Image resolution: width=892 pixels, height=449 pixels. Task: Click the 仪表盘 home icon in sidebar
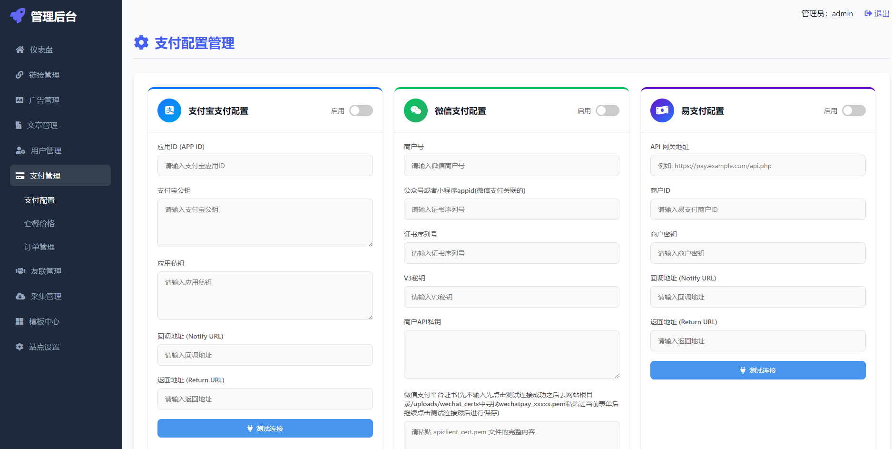coord(20,50)
